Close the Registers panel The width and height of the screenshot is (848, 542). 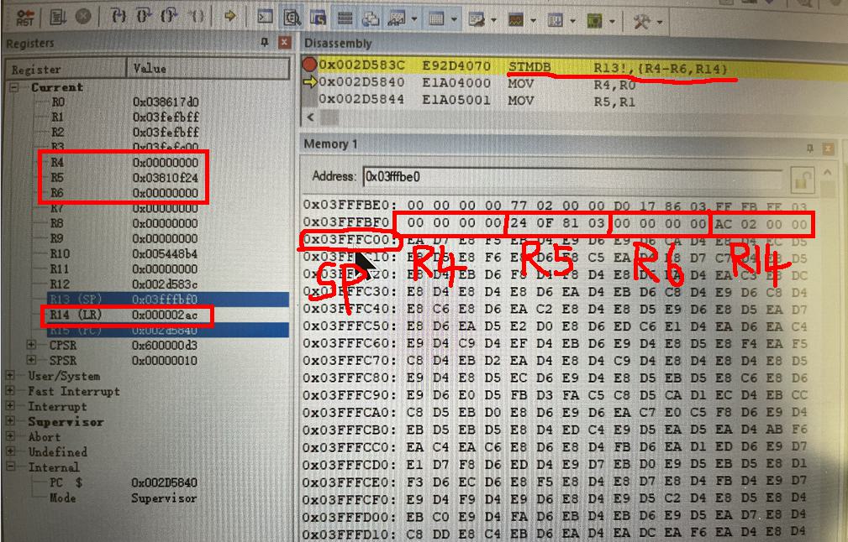284,42
